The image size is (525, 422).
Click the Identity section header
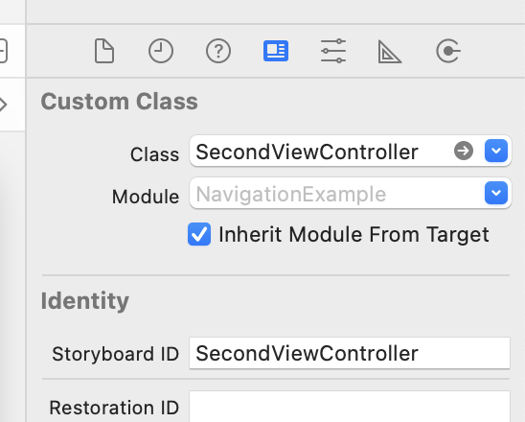[x=85, y=301]
